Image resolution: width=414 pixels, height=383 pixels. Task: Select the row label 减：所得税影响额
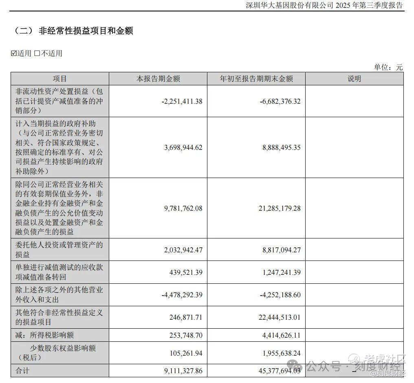tap(45, 335)
